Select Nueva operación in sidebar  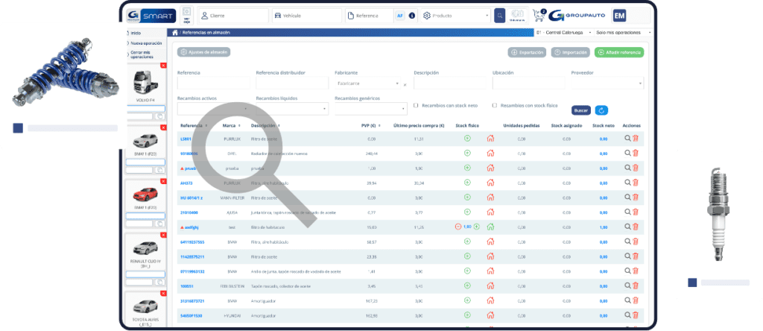(145, 42)
